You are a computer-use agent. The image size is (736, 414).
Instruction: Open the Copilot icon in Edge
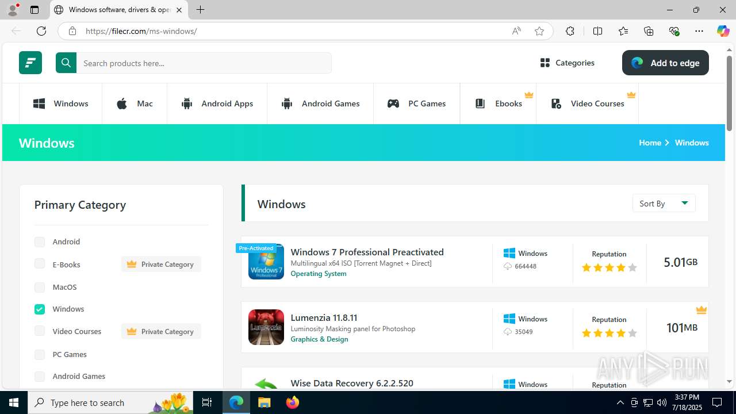[x=723, y=31]
